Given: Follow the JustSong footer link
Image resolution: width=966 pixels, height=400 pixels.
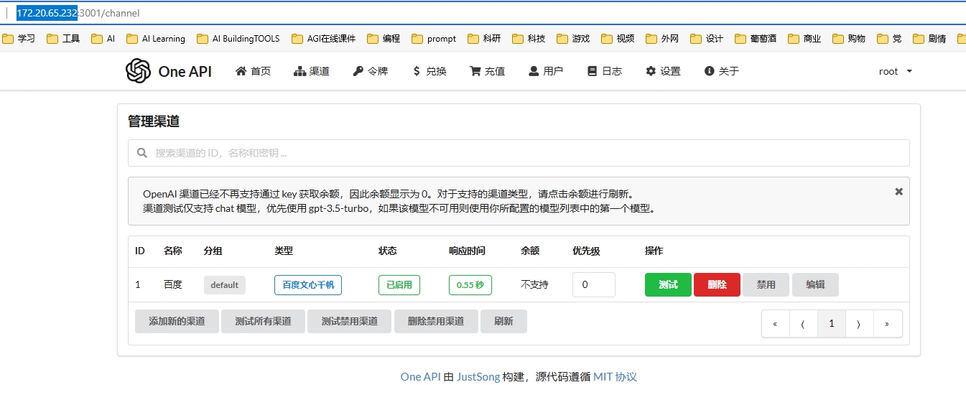Looking at the screenshot, I should coord(477,376).
